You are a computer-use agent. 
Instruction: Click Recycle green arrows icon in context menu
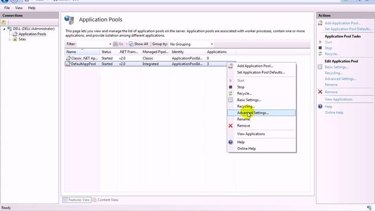tap(230, 93)
